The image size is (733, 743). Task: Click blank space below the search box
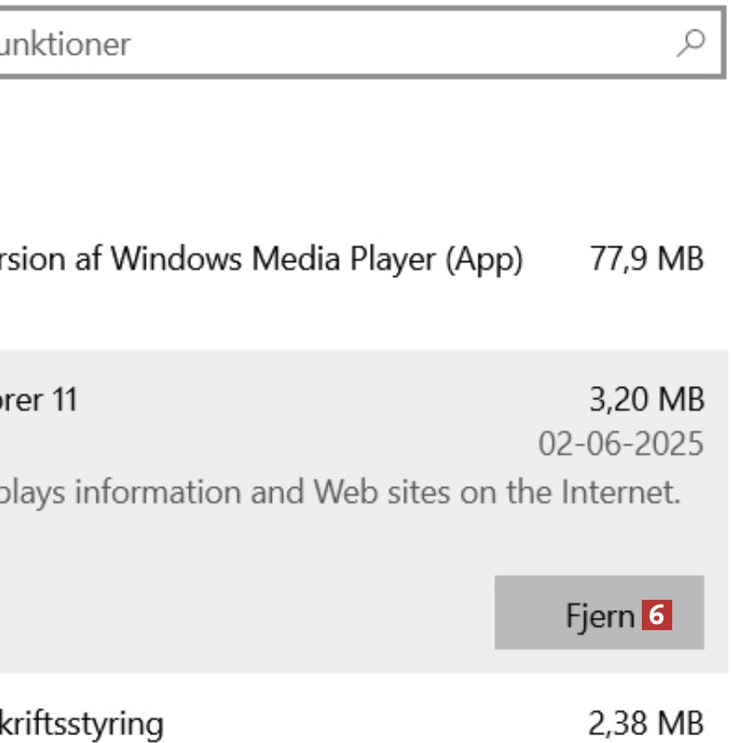click(347, 148)
